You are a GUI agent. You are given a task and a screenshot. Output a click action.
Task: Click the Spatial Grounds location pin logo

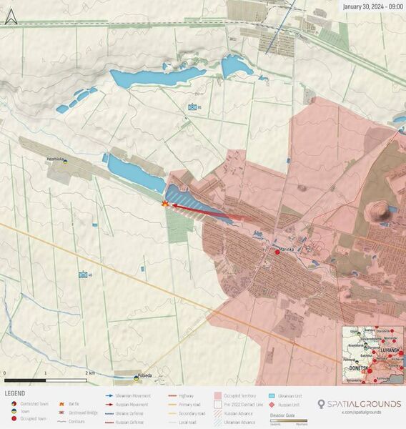pos(321,404)
